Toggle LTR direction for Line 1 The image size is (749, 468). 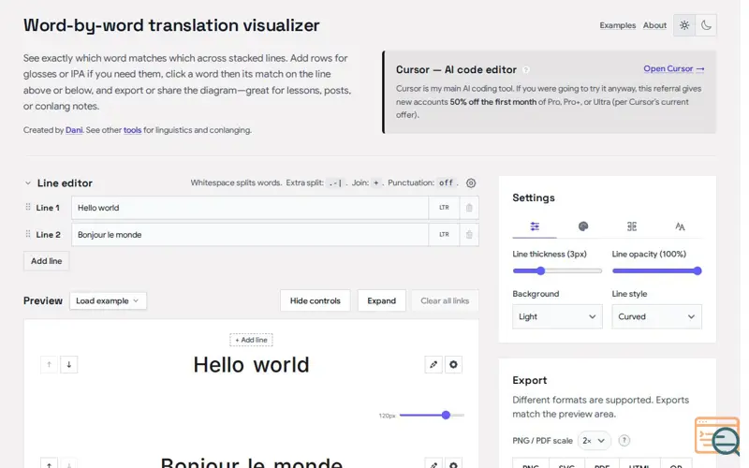pos(444,208)
